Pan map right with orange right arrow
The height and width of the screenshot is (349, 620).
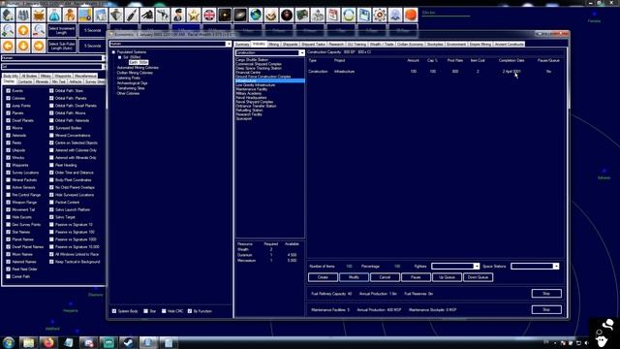[39, 46]
